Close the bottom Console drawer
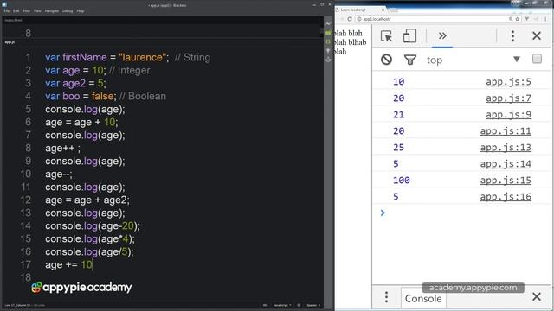Screen dimensions: 554x311 click(537, 297)
